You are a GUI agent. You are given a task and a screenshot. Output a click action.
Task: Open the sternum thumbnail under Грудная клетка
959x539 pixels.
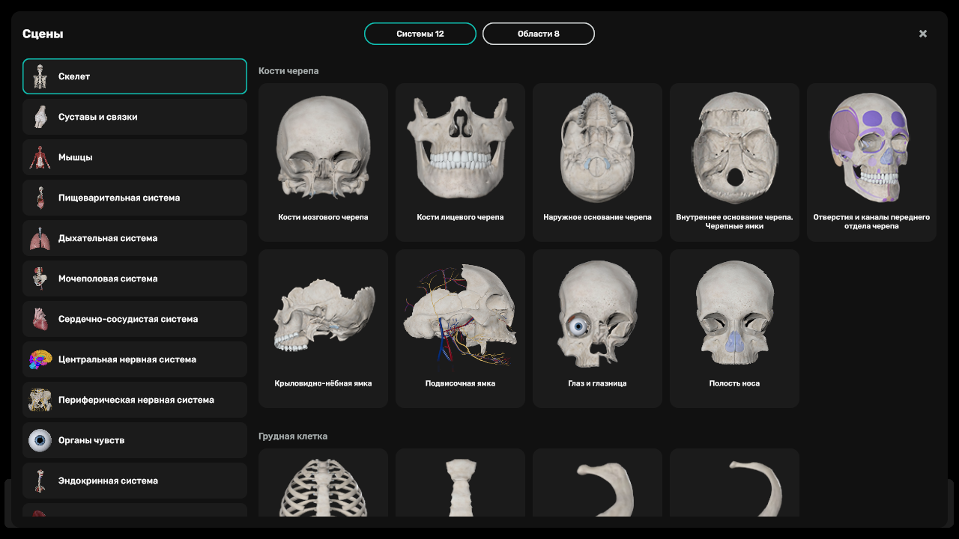460,483
